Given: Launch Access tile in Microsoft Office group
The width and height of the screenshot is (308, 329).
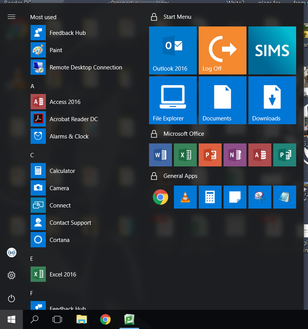Looking at the screenshot, I should 260,155.
